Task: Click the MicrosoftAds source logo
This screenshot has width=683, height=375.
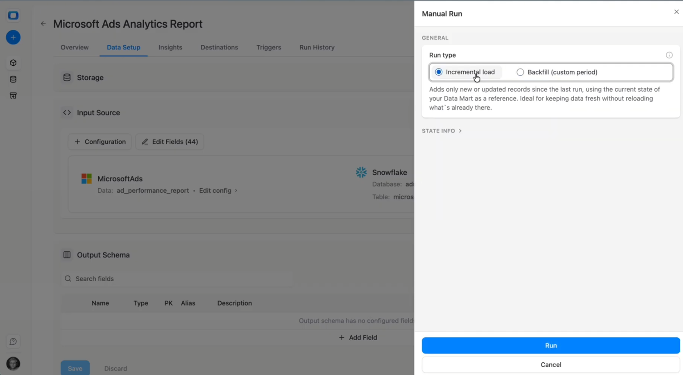Action: [x=86, y=178]
